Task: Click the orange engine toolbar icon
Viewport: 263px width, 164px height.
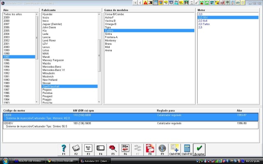Action: click(x=161, y=3)
